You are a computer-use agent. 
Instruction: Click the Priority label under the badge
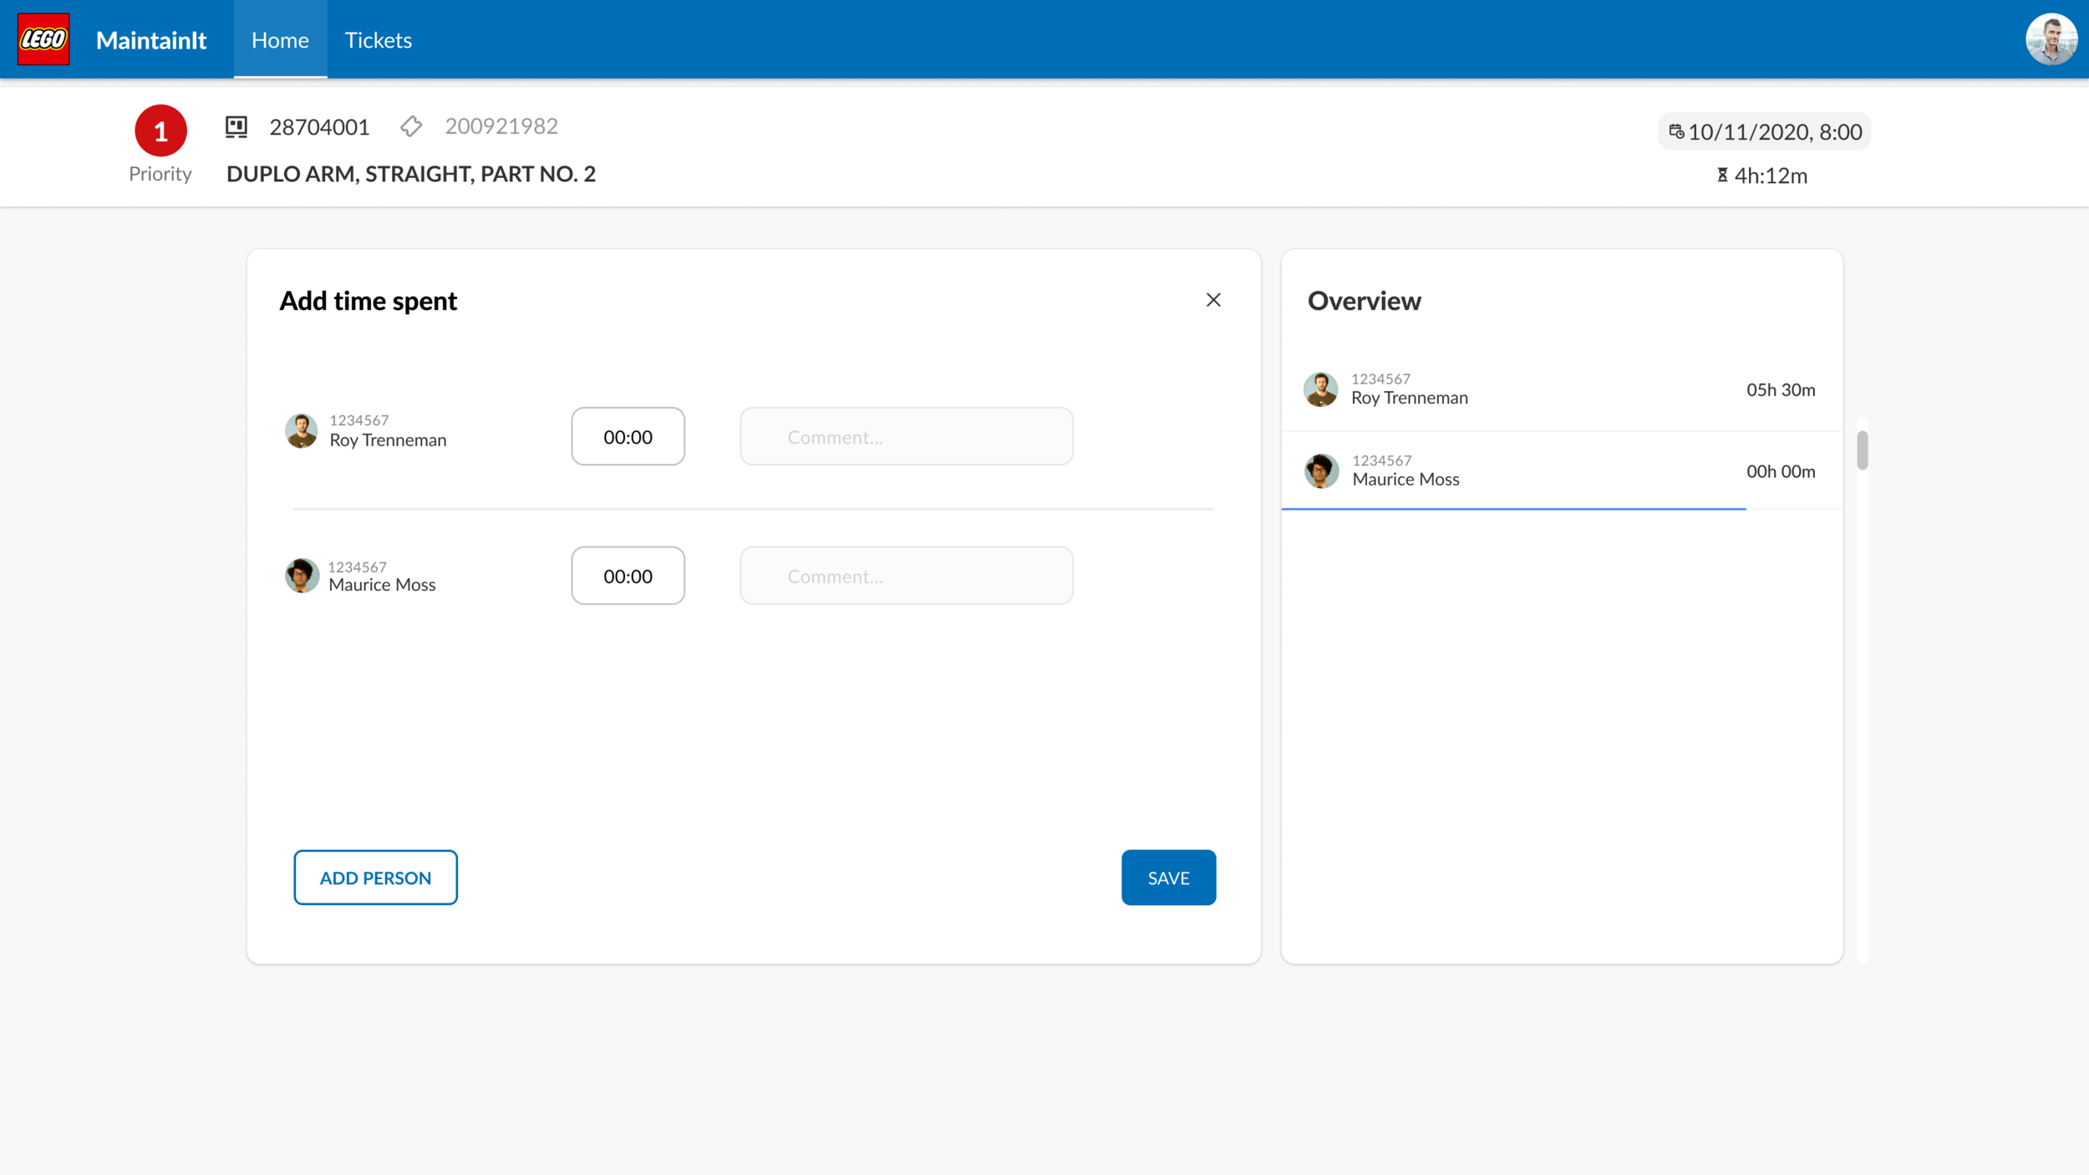point(160,174)
